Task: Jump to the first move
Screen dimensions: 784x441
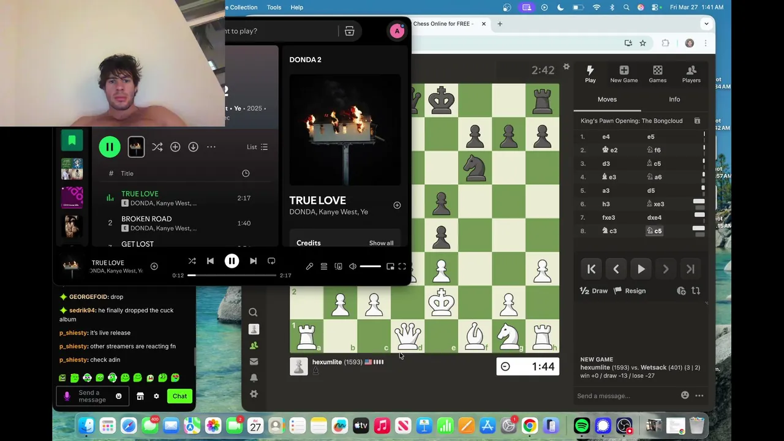Action: coord(592,269)
